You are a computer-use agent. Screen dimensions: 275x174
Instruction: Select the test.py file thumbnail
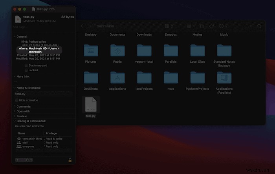(x=91, y=104)
